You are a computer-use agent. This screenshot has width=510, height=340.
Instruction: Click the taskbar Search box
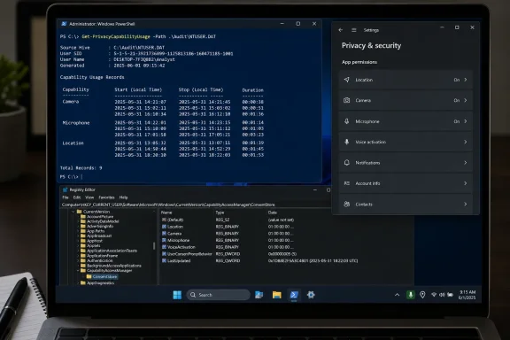pos(218,295)
